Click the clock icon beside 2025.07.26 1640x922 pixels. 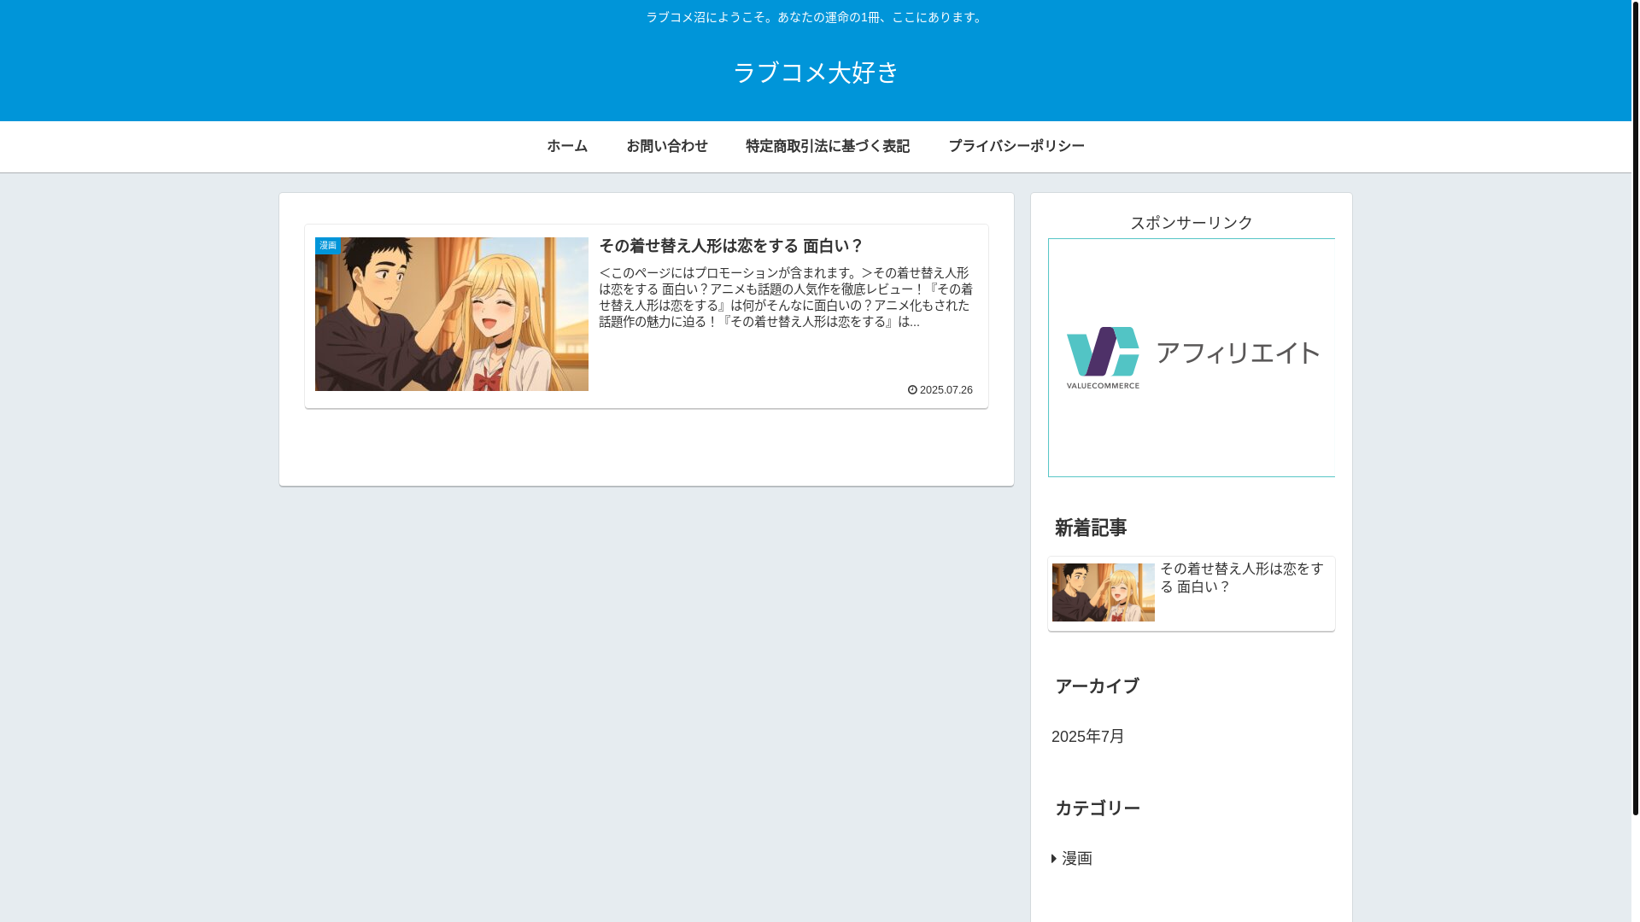pyautogui.click(x=912, y=389)
